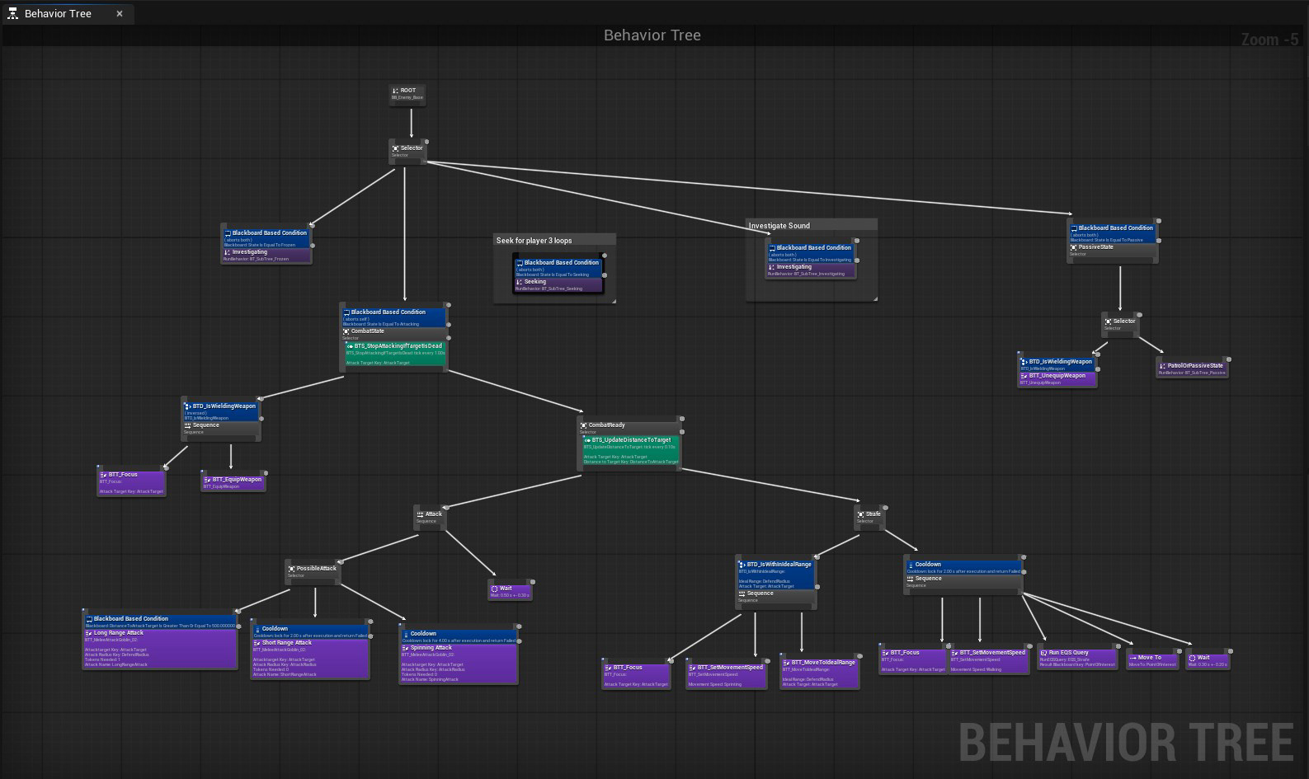Image resolution: width=1309 pixels, height=779 pixels.
Task: Click the Attack sequence node icon
Action: point(421,514)
